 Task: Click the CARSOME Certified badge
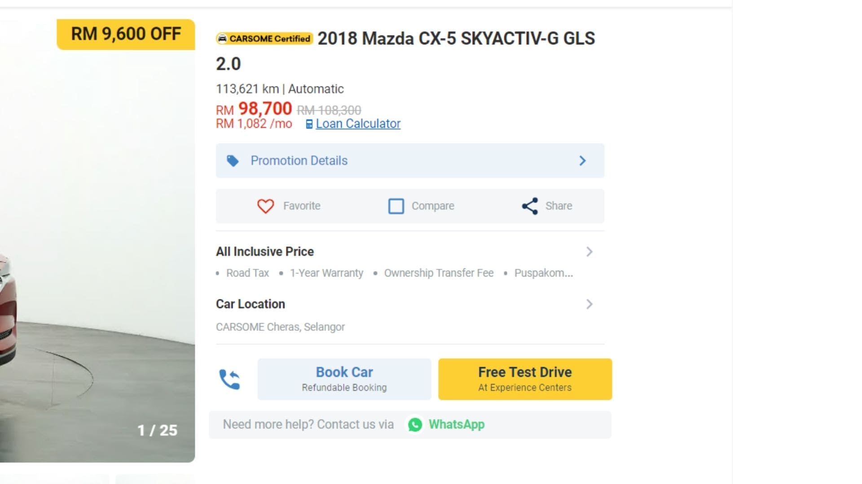click(264, 39)
